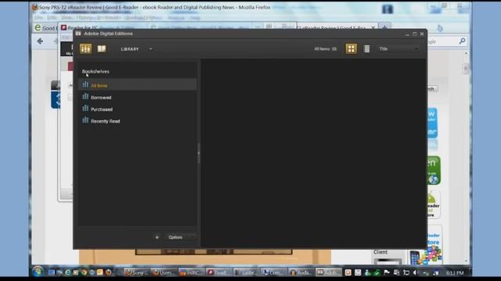Click the system tray flag icon
The image size is (501, 281).
(387, 272)
